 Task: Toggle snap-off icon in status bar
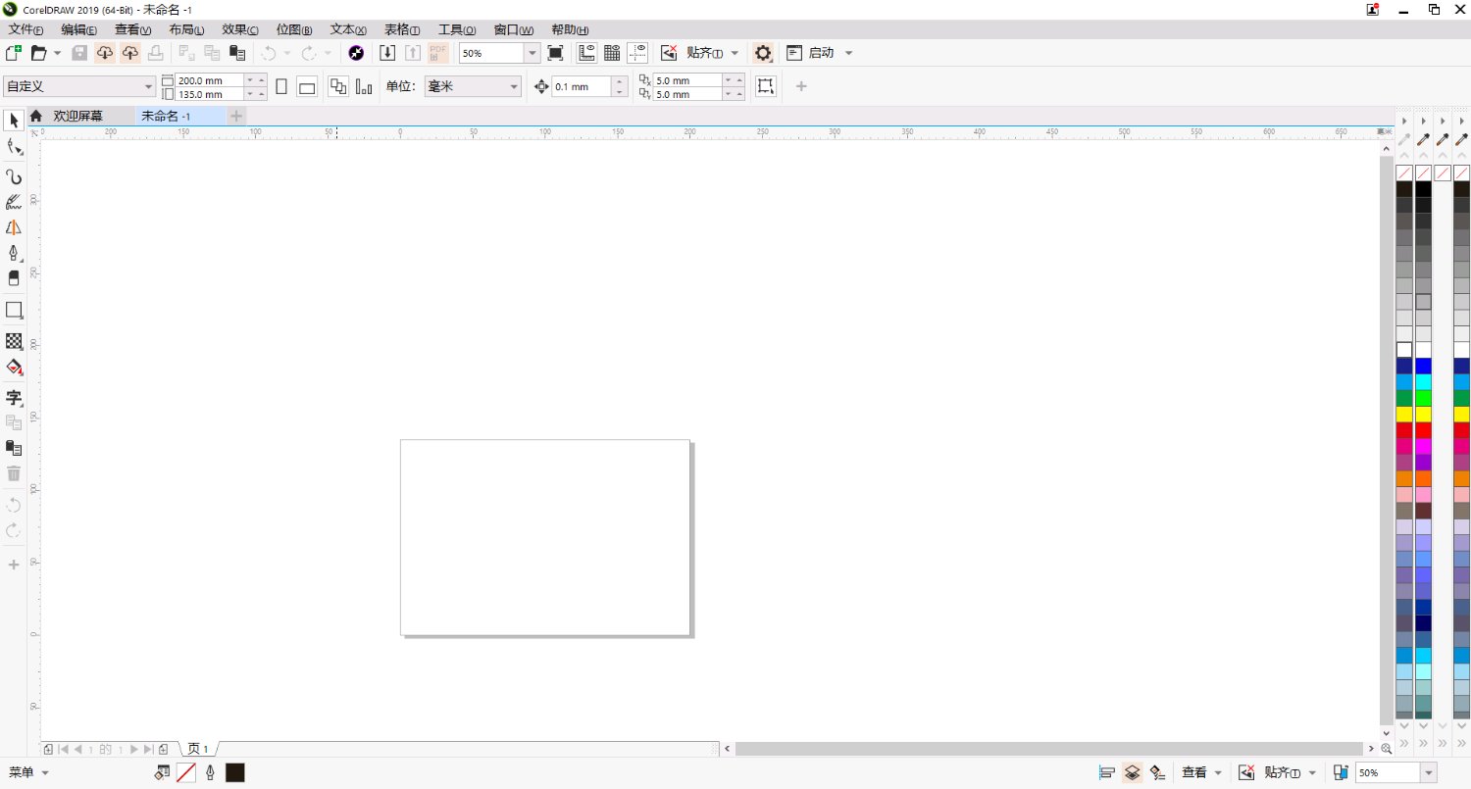pyautogui.click(x=1246, y=772)
